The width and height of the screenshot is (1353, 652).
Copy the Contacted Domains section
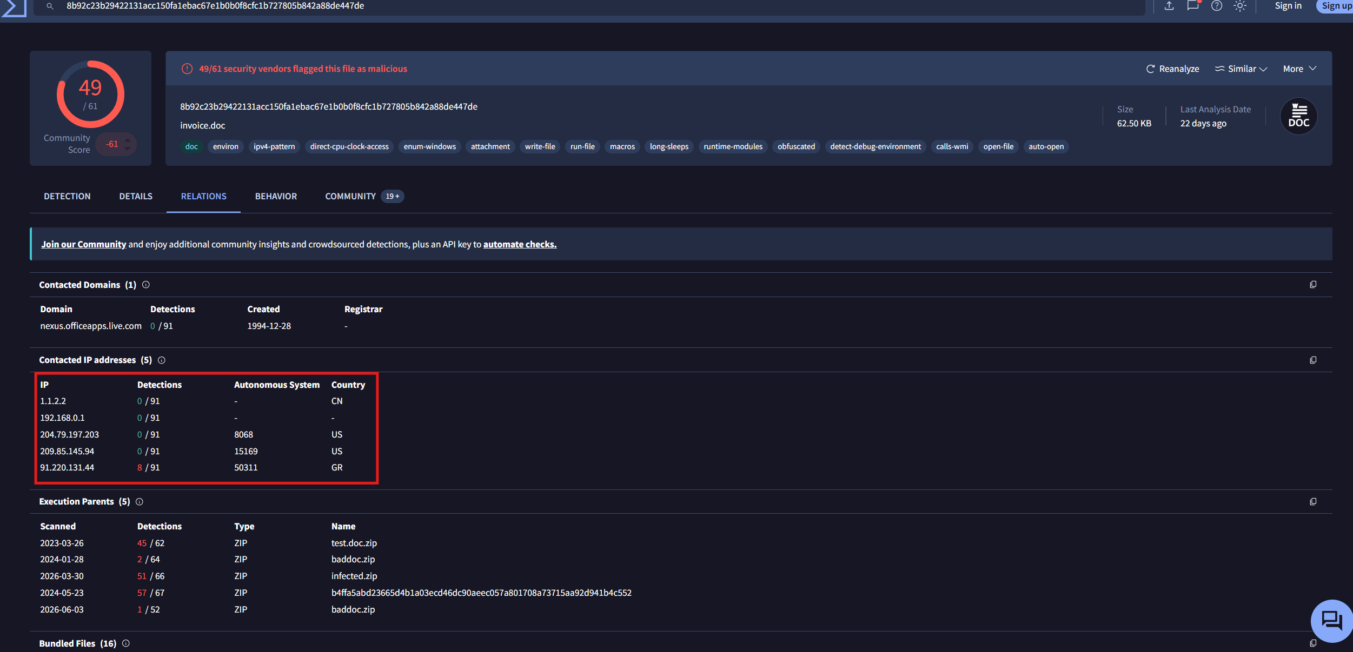[x=1313, y=285]
